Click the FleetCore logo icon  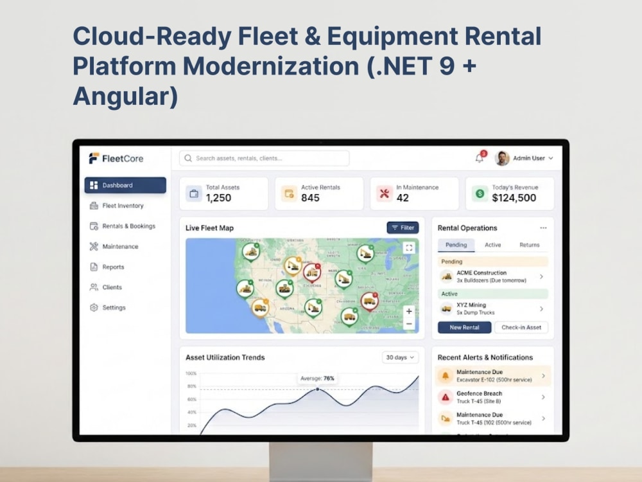(x=94, y=158)
